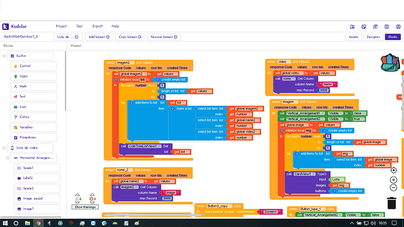Click the 'Lista' input text block
Image resolution: width=404 pixels, height=227 pixels.
pos(337,179)
